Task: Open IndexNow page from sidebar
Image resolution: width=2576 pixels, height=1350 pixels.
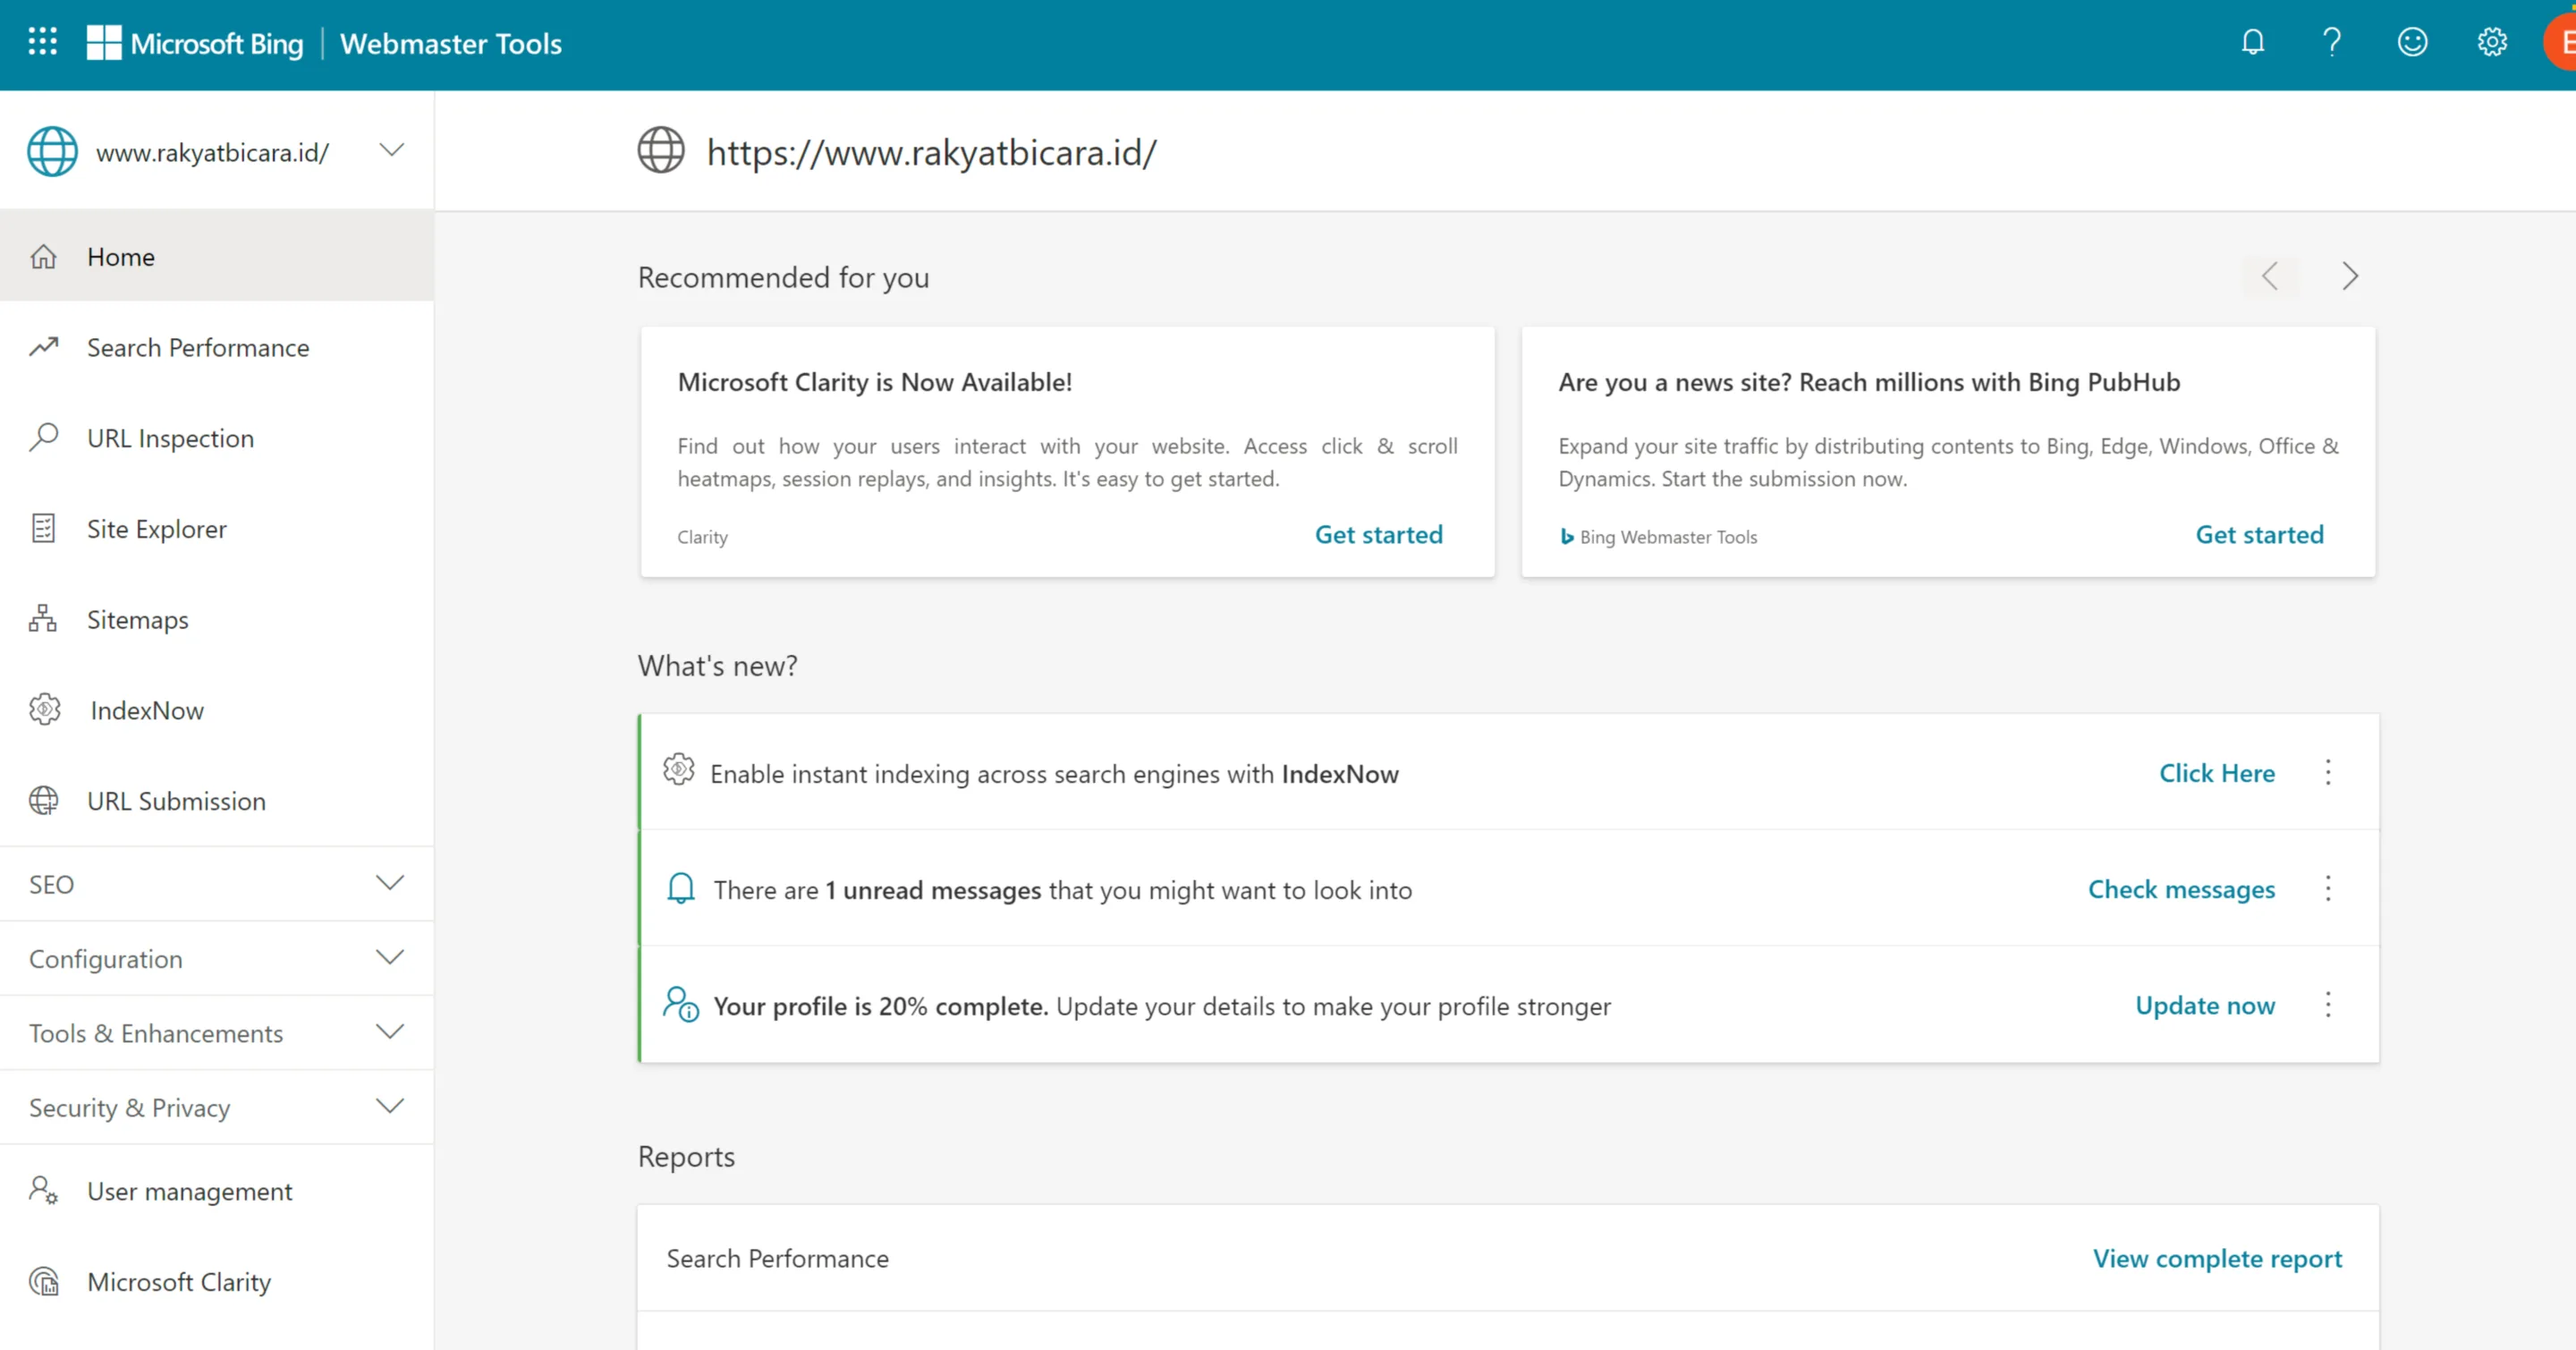Action: click(217, 710)
